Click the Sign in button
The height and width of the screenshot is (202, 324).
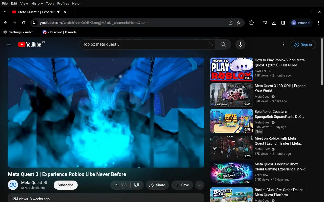(x=303, y=44)
